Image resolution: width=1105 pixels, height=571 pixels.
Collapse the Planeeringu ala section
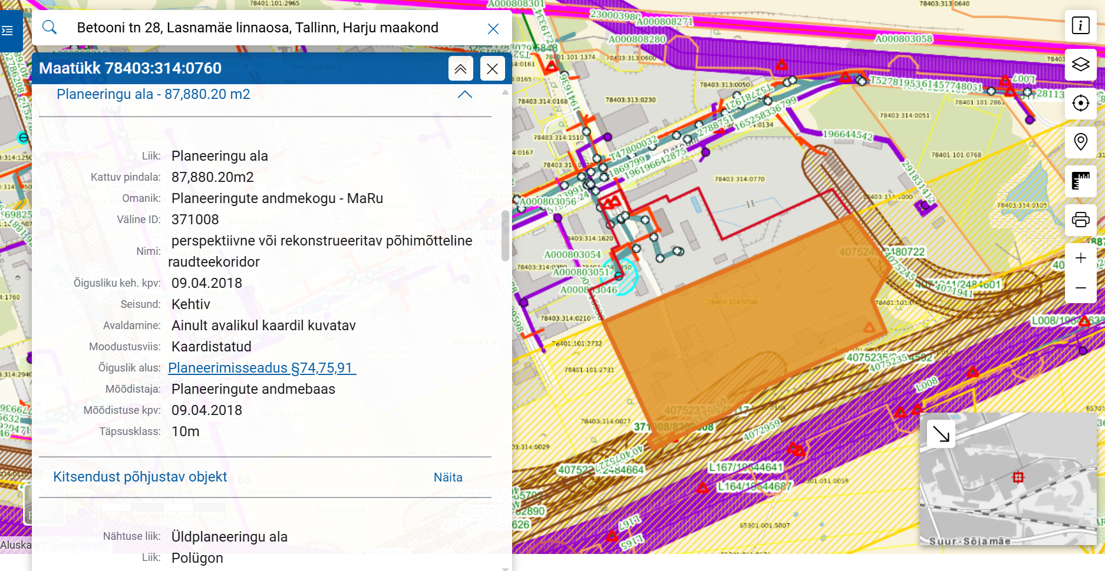pyautogui.click(x=464, y=95)
